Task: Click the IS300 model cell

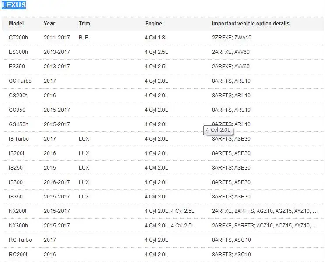Action: tap(16, 182)
